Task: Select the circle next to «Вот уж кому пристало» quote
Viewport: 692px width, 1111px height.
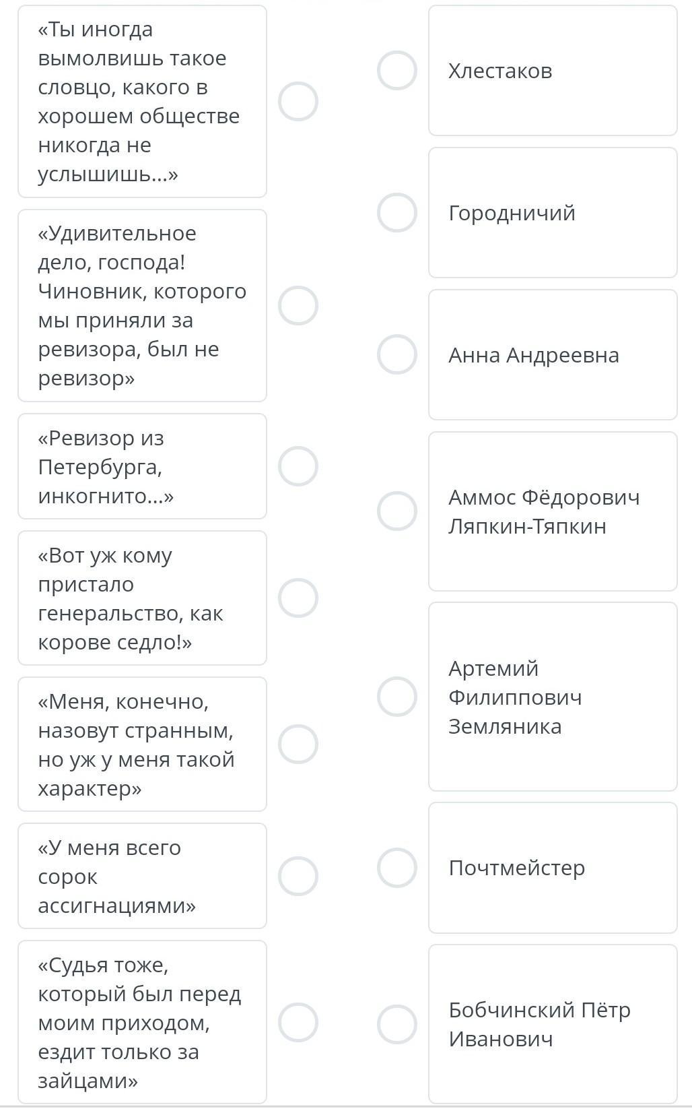Action: (298, 598)
